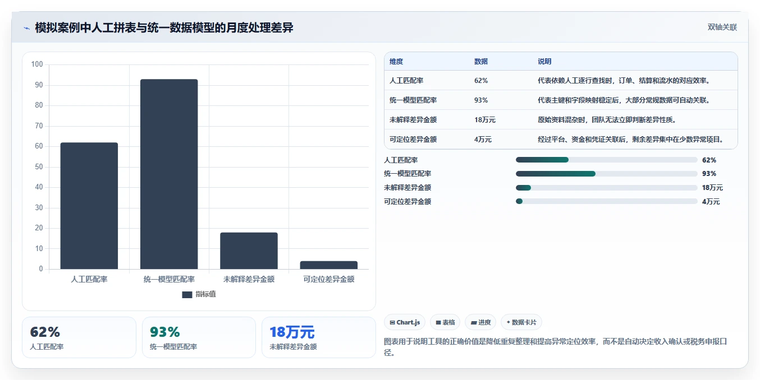Click 未解释差异金额 x-axis label in chart
The width and height of the screenshot is (760, 380).
[x=249, y=279]
